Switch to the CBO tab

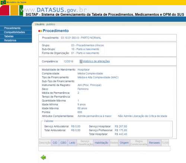(63, 143)
